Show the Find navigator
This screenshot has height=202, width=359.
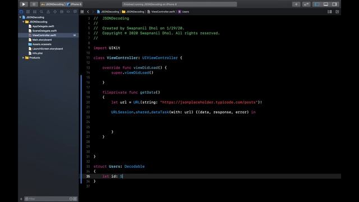[42, 11]
